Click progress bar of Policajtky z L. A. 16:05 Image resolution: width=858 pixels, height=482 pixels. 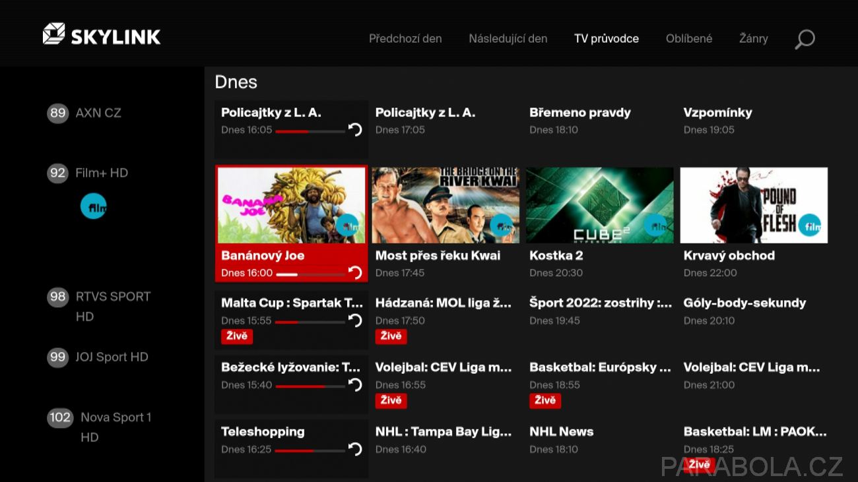click(x=310, y=131)
